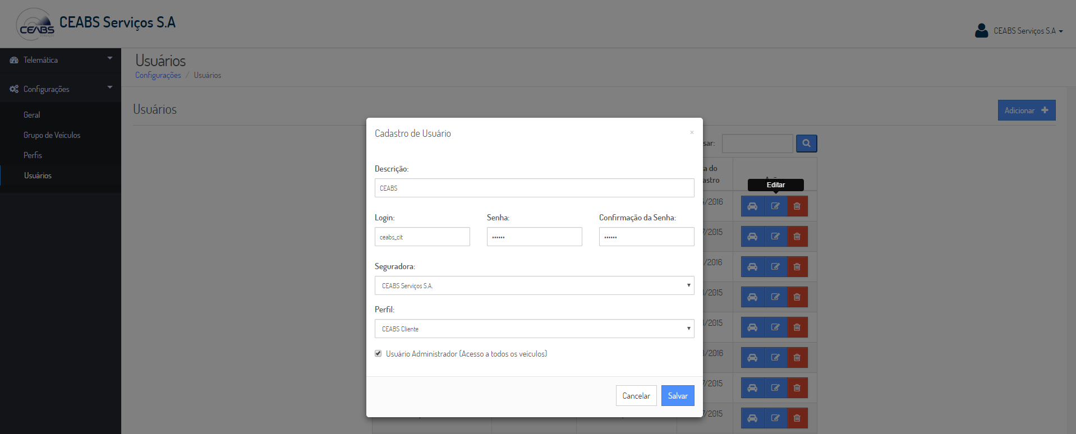
Task: Click pencil edit icon in fifth user row
Action: [775, 327]
